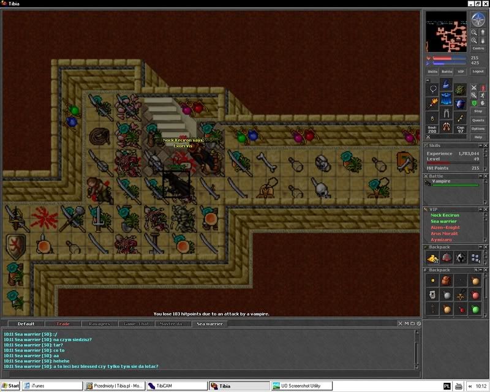Toggle the VIP window button
The height and width of the screenshot is (392, 490).
(x=461, y=72)
